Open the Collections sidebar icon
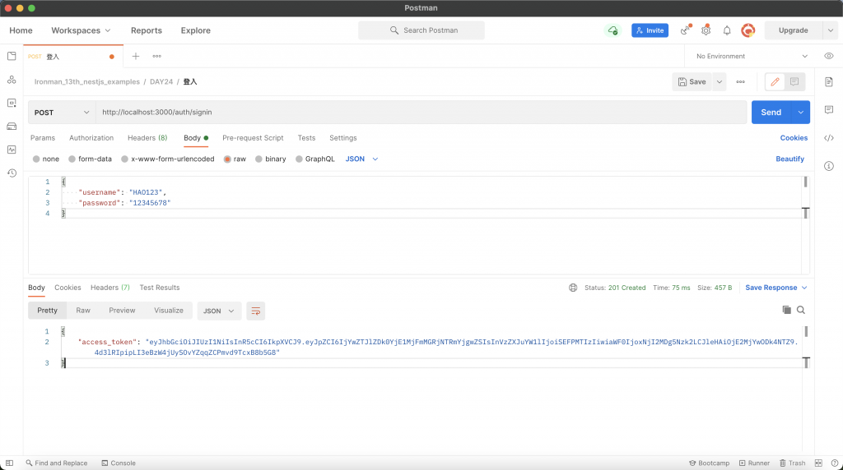This screenshot has height=470, width=843. tap(12, 56)
